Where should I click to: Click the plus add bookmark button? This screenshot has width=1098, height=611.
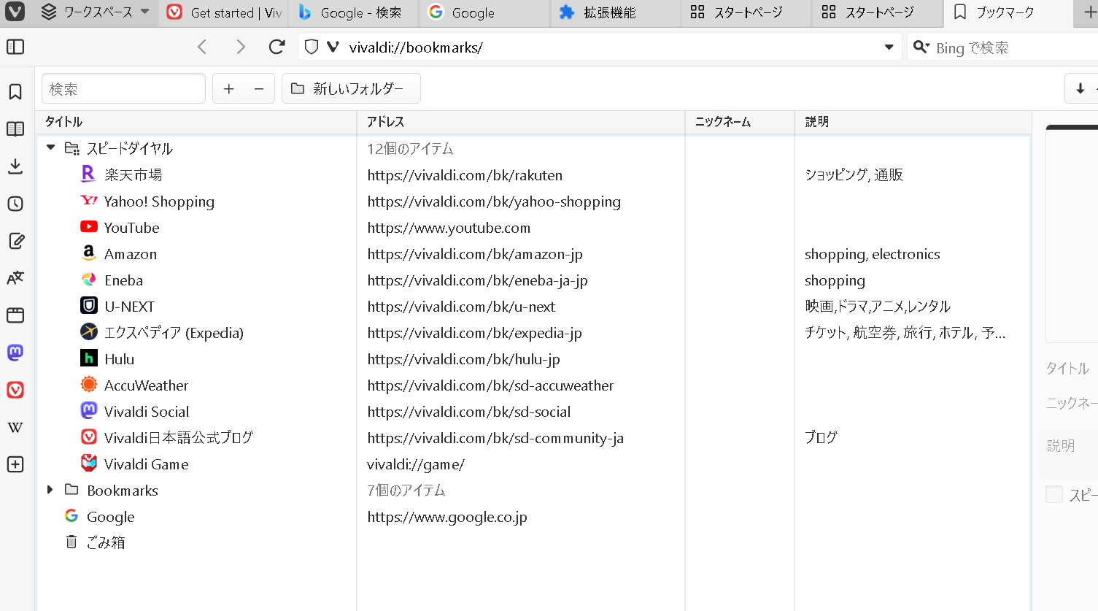pyautogui.click(x=228, y=88)
